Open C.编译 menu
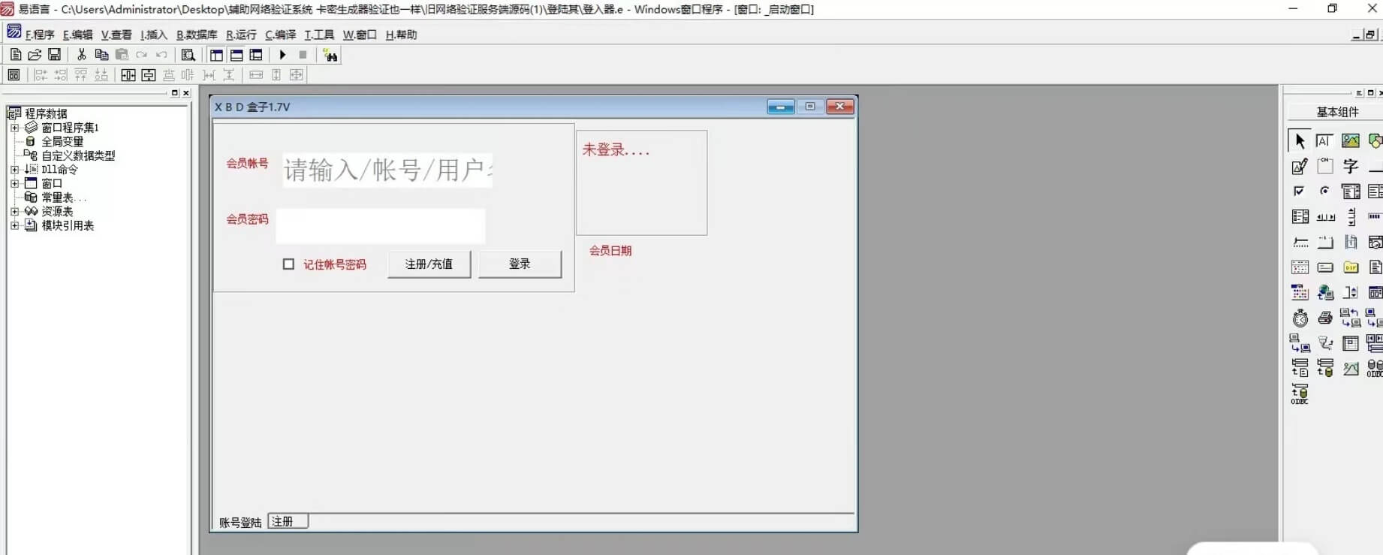This screenshot has width=1383, height=555. click(280, 35)
